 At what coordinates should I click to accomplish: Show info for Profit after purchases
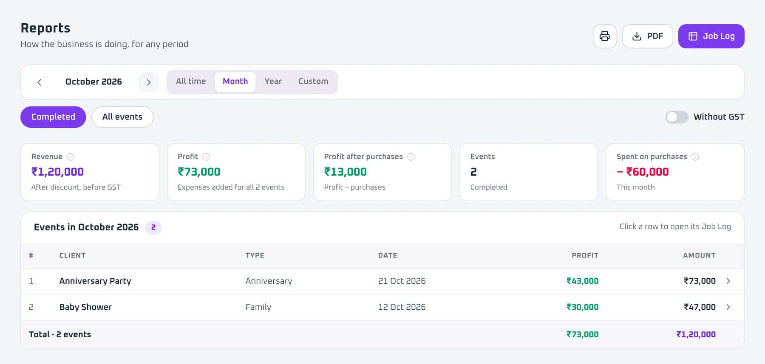tap(411, 157)
